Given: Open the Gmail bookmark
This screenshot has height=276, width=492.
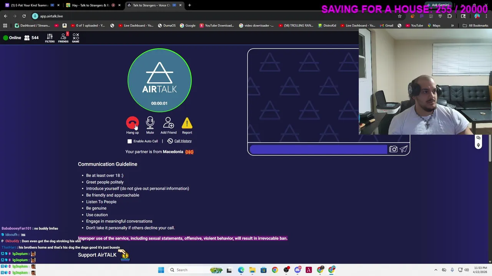Looking at the screenshot, I should (x=386, y=25).
